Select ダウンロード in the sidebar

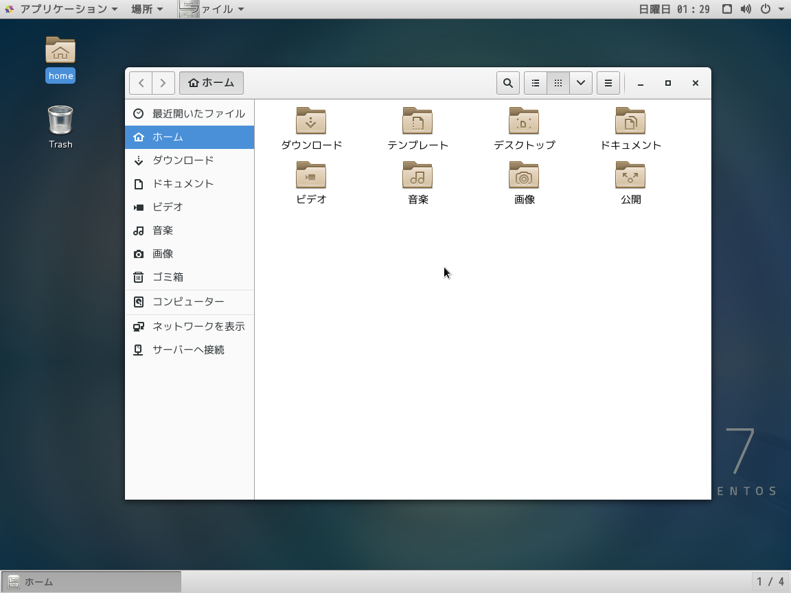pos(190,161)
